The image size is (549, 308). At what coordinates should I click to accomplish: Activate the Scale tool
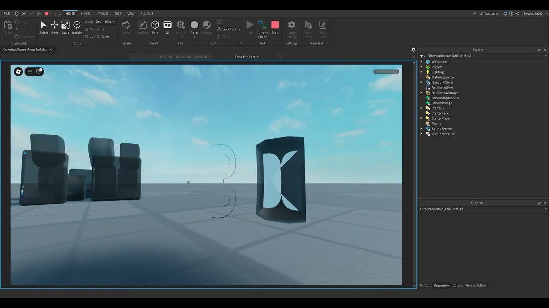point(65,27)
